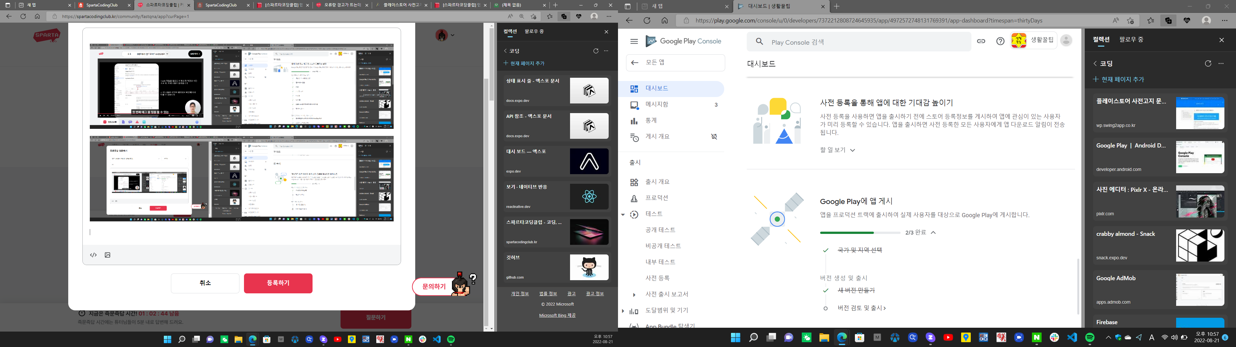The height and width of the screenshot is (347, 1236).
Task: Add this page to favorites in right Edge window
Action: click(1131, 21)
